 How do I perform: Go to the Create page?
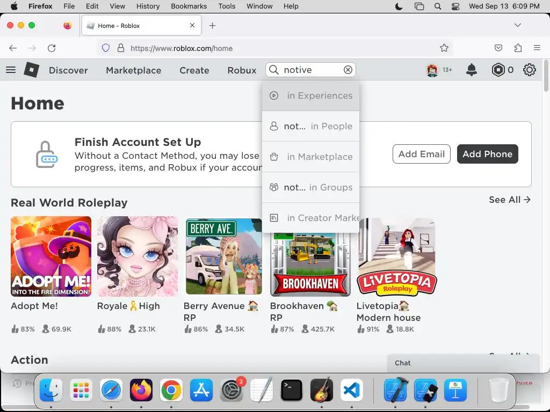coord(194,70)
